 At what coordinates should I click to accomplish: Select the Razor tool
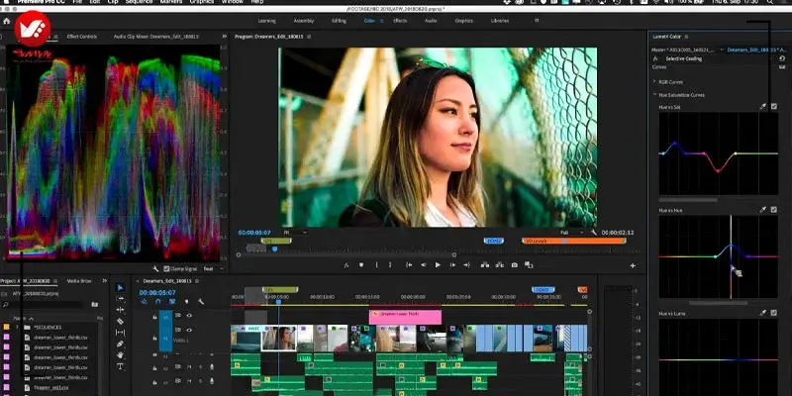(120, 321)
